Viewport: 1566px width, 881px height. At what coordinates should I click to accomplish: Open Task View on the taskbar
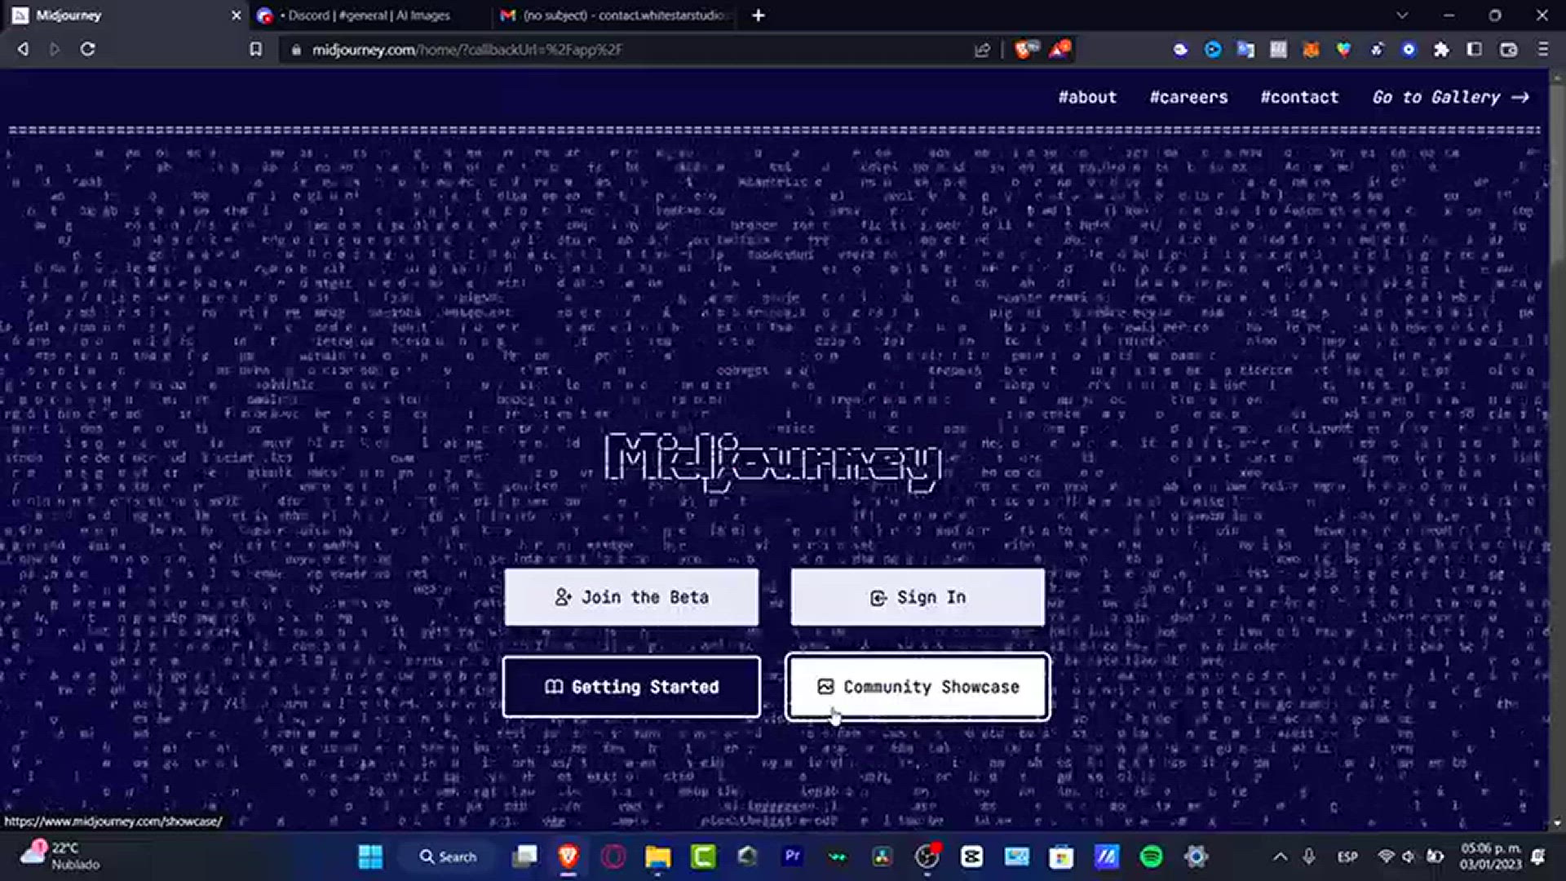[525, 857]
